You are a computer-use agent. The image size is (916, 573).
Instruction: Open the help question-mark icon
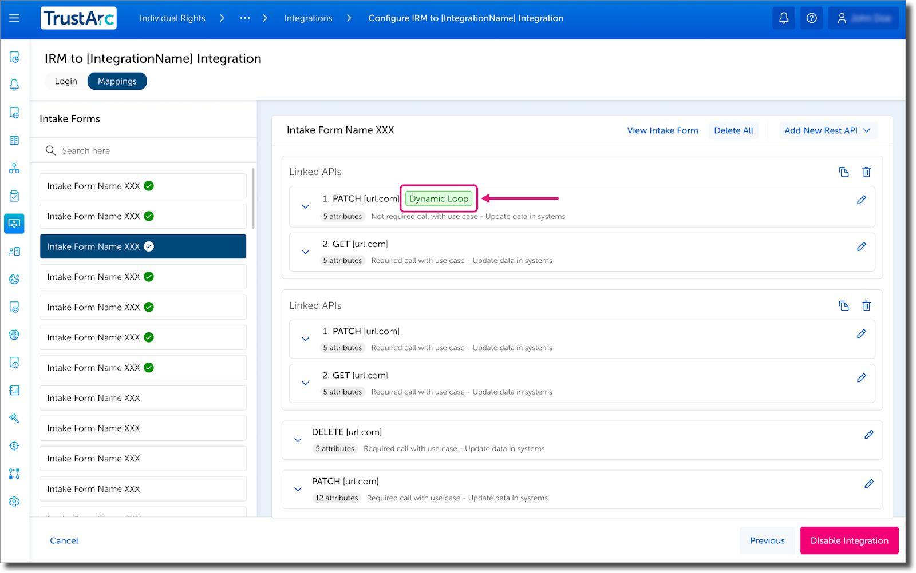(811, 18)
